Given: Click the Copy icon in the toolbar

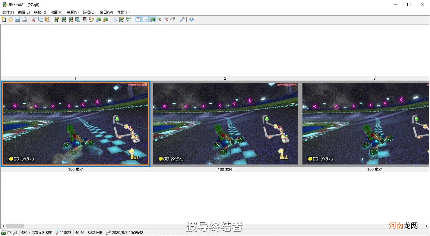Looking at the screenshot, I should click(41, 19).
